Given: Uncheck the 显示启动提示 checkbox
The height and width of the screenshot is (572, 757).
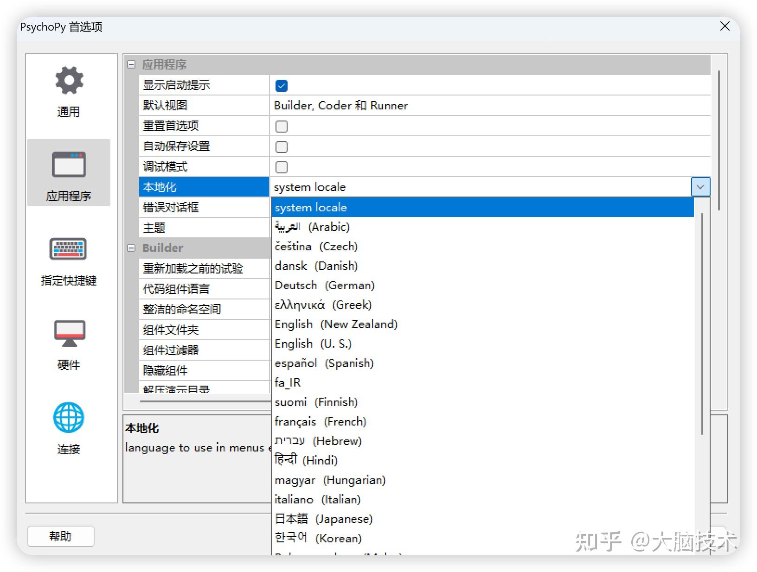Looking at the screenshot, I should [x=281, y=85].
